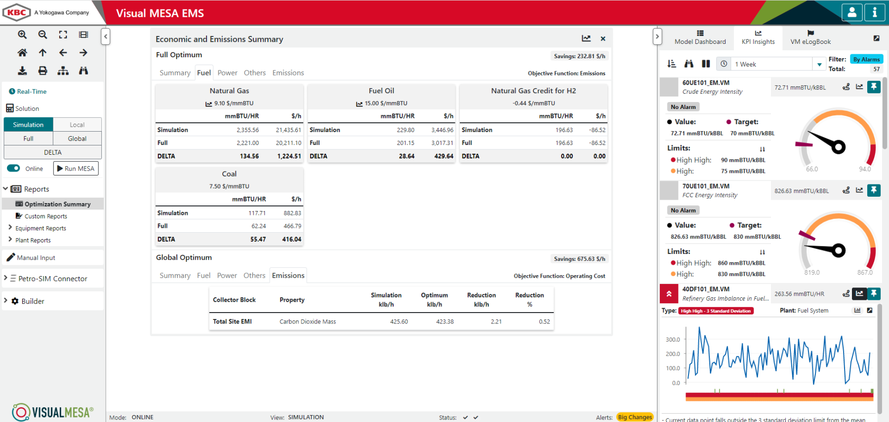This screenshot has width=889, height=422.
Task: Click the pause icon in KPI toolbar
Action: click(x=706, y=64)
